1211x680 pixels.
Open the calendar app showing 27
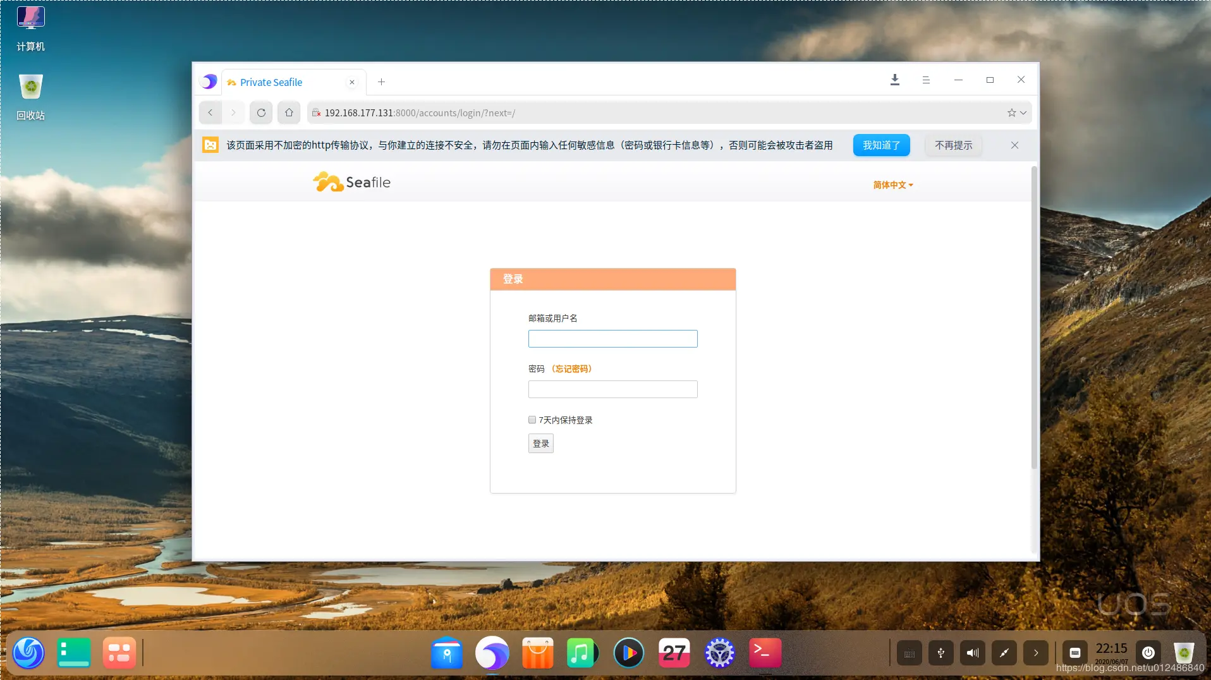[673, 653]
